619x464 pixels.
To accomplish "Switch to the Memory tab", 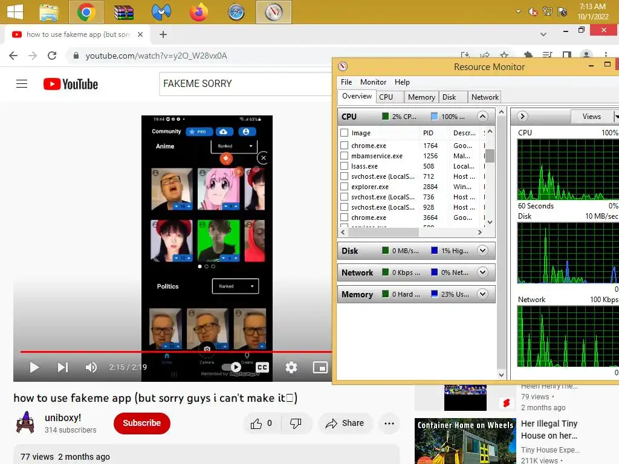I will tap(421, 97).
